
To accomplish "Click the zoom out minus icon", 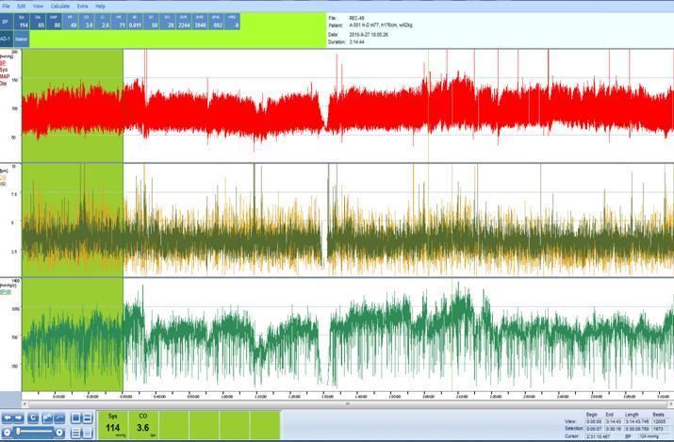I will (x=6, y=432).
